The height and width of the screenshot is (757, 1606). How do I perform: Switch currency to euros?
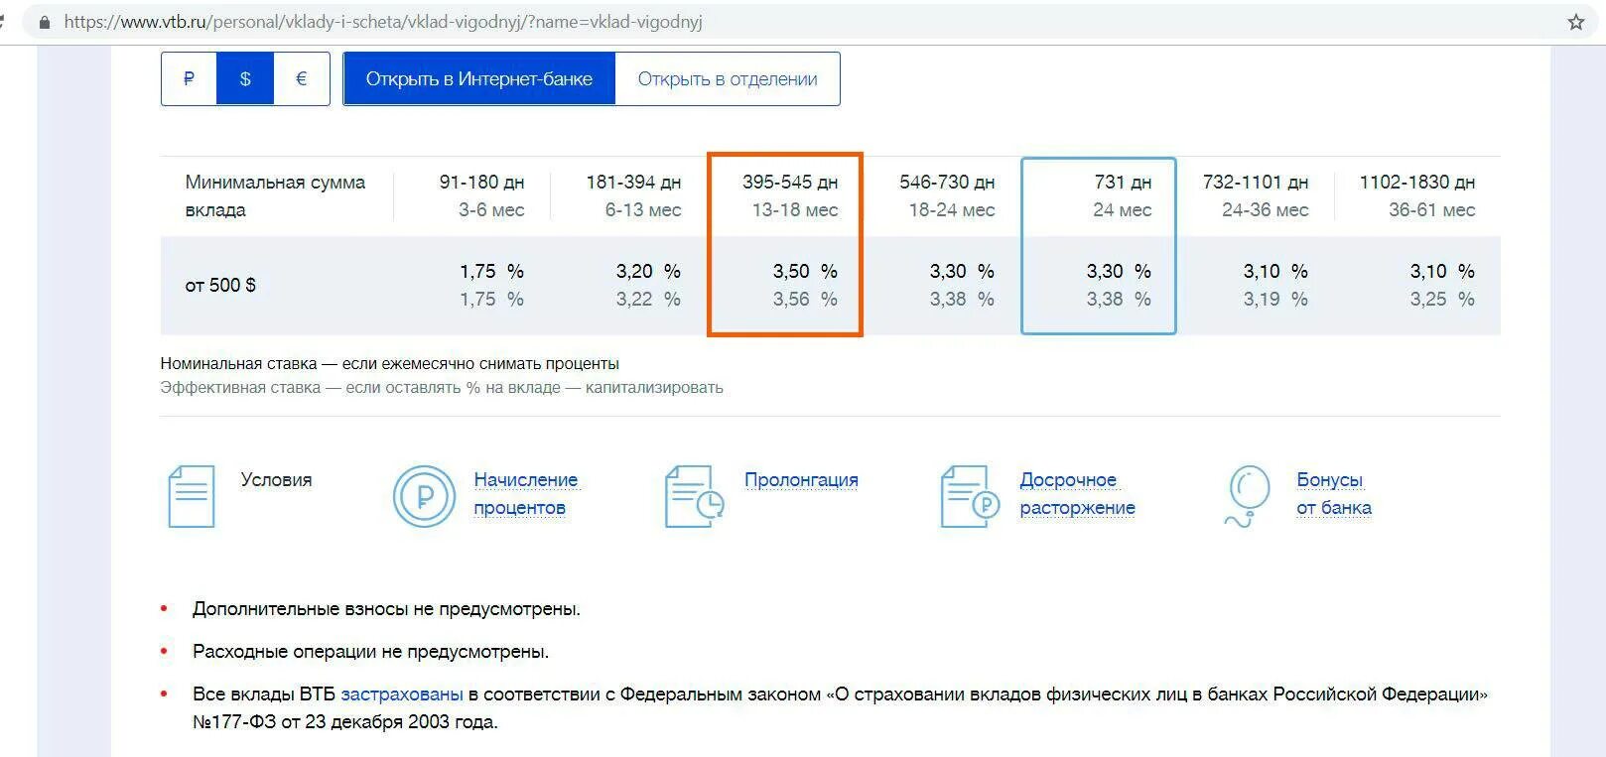(x=302, y=78)
